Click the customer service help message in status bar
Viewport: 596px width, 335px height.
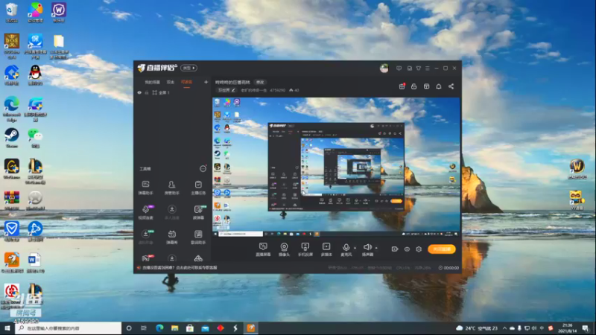pos(180,268)
